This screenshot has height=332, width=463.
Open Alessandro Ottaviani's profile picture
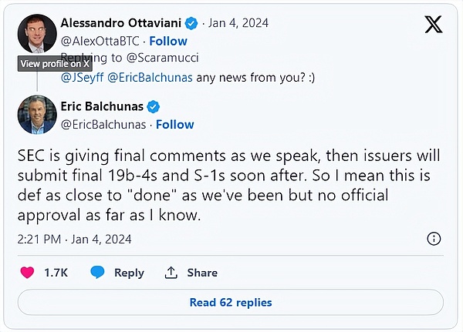(36, 34)
